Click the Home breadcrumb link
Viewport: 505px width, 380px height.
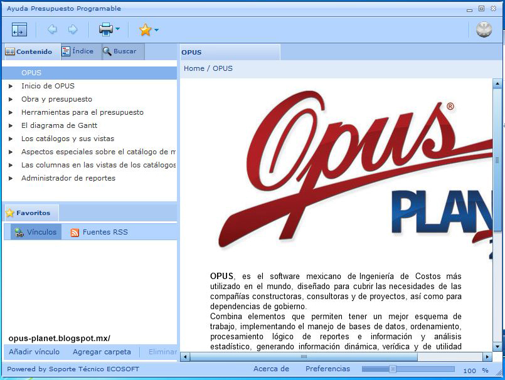click(x=191, y=68)
